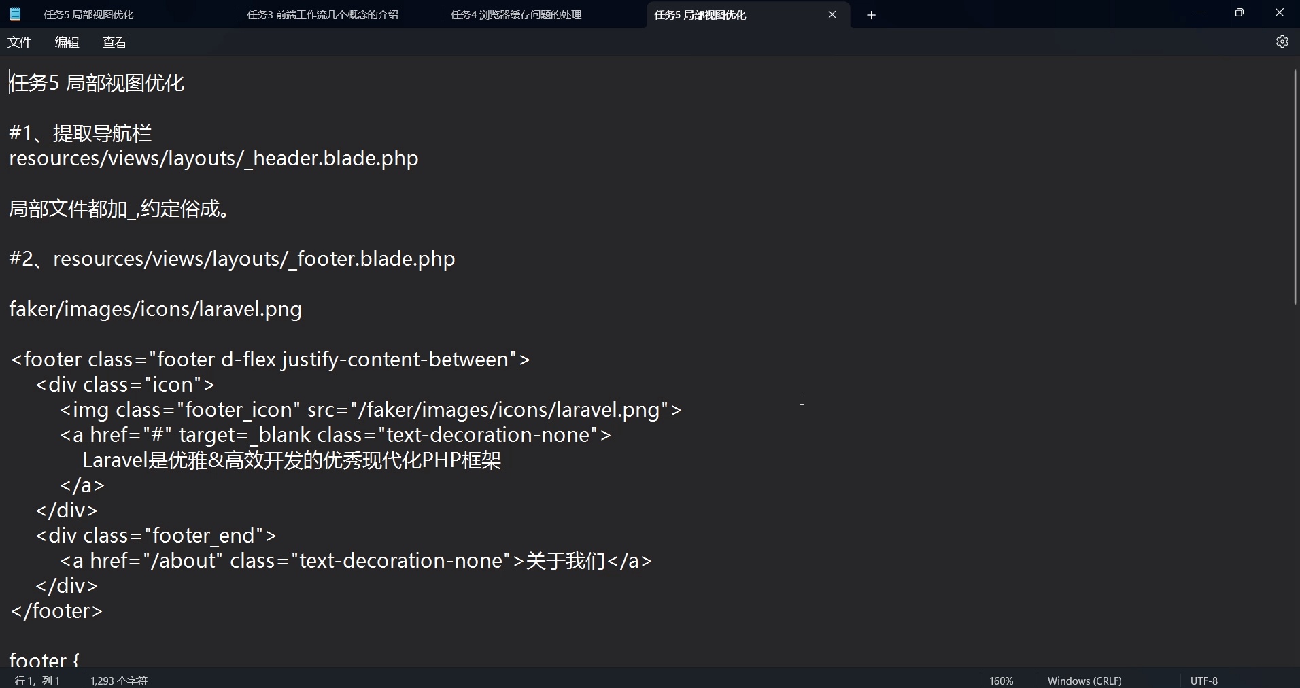
Task: Open the 编辑 menu
Action: (x=66, y=41)
